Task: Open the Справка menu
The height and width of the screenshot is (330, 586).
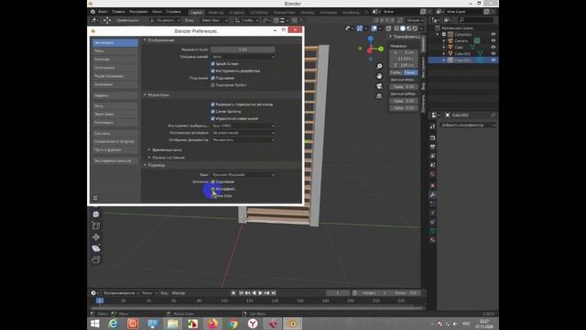Action: [173, 12]
